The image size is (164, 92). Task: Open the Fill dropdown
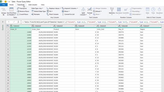coord(50,11)
